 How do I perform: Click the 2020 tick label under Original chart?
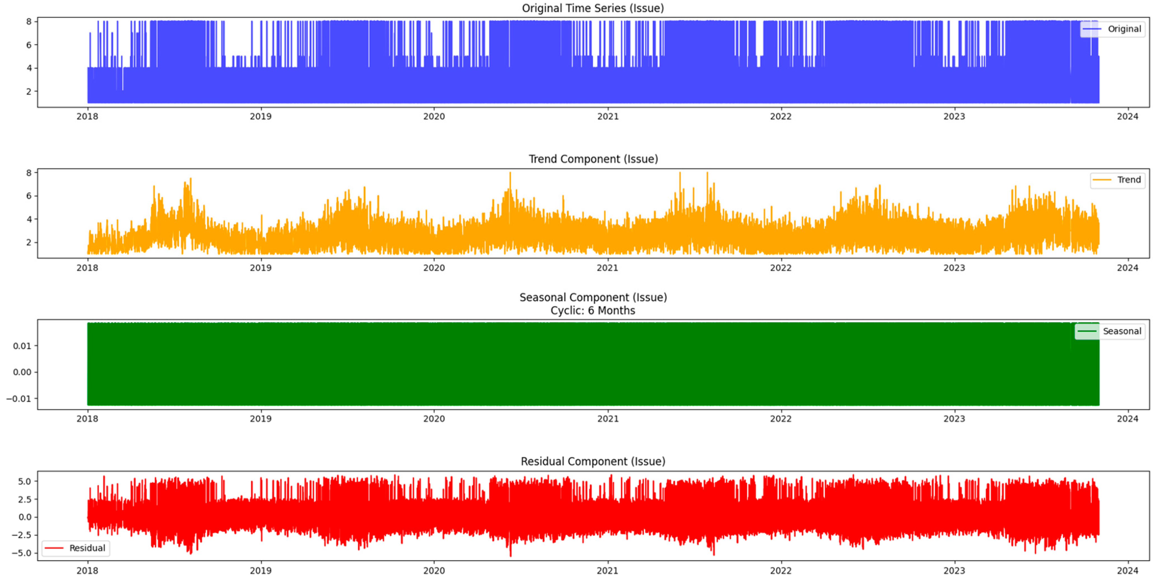434,117
